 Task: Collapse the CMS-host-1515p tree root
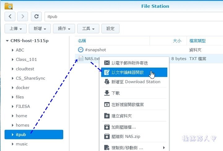coord(7,41)
